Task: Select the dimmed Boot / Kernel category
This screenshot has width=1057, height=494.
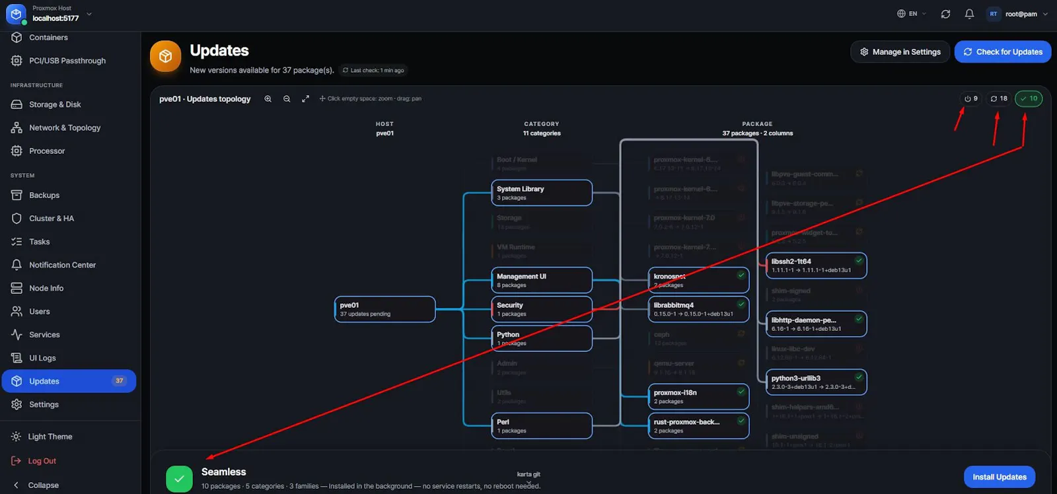Action: (x=542, y=163)
